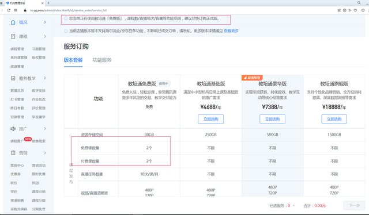369x215 pixels.
Task: Click info icon beside the 免费版 notice
Action: 66,18
